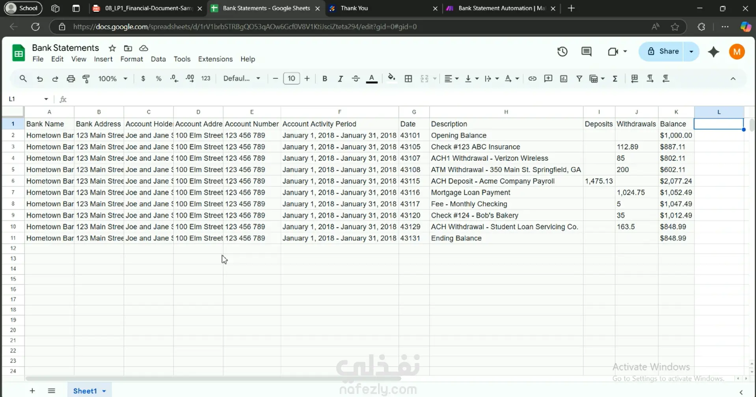Open the All Sheets list icon
This screenshot has height=397, width=756.
pos(51,391)
